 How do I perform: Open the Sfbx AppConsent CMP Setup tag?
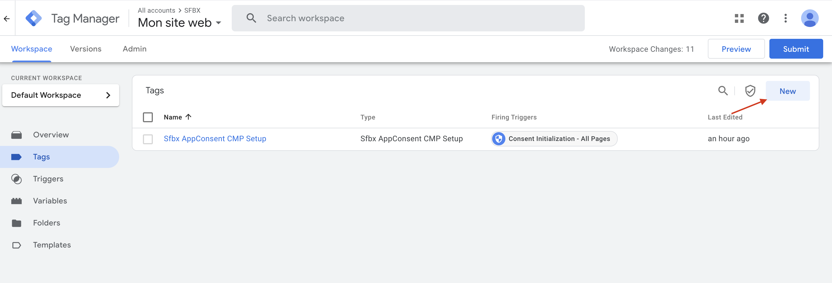215,138
